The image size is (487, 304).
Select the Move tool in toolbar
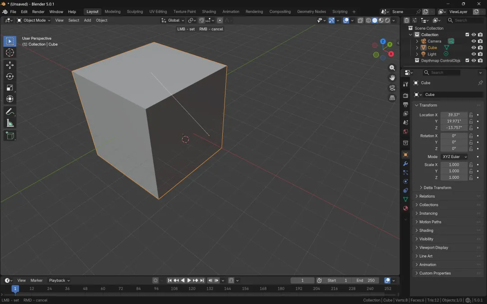[x=10, y=65]
